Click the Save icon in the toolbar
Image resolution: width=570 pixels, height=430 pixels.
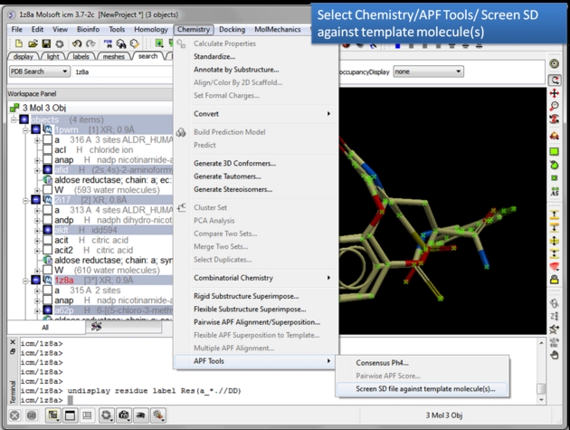point(46,43)
